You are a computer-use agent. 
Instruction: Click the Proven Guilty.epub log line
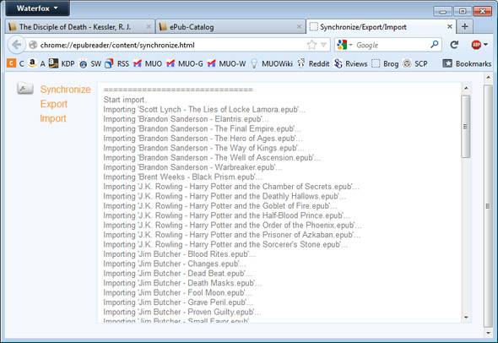click(x=182, y=313)
